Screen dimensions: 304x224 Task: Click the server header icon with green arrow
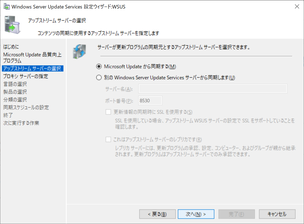(x=12, y=25)
